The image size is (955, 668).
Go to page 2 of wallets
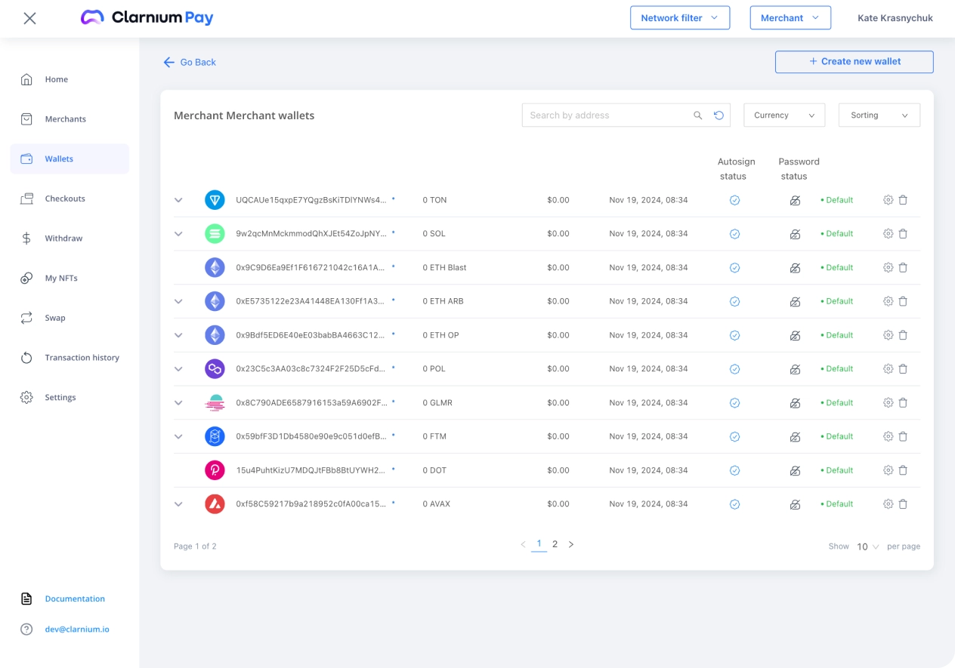click(x=555, y=544)
